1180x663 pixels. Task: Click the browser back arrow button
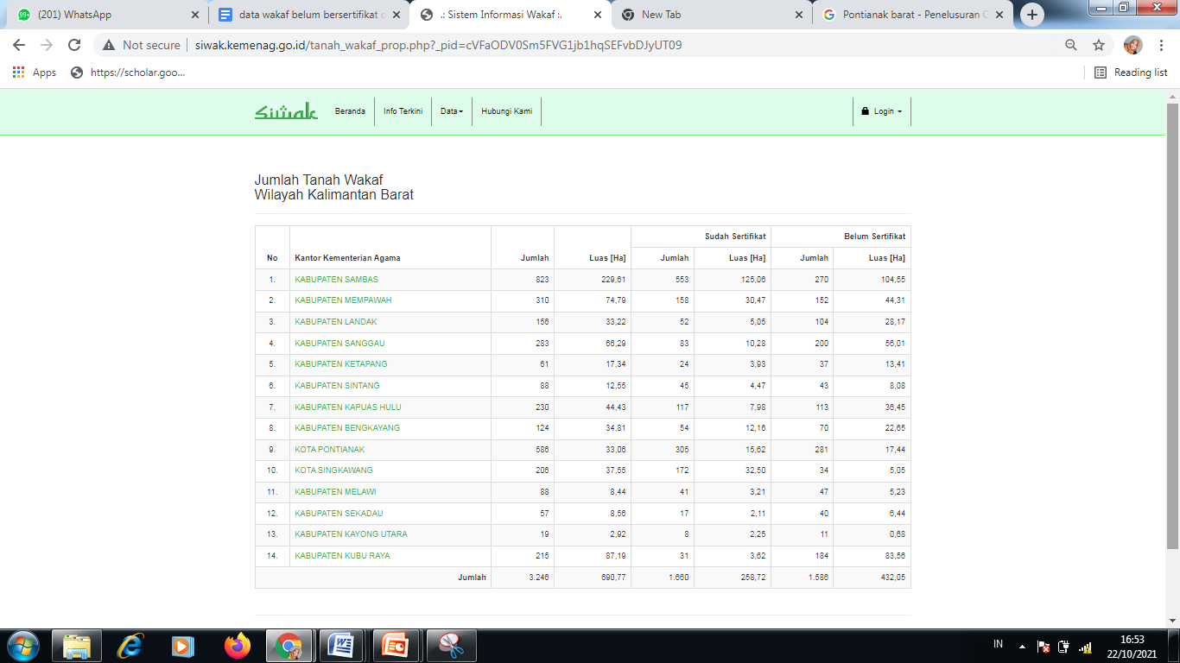tap(19, 45)
